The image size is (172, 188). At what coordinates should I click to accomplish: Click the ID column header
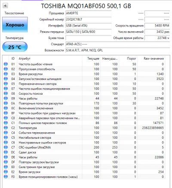(13, 58)
